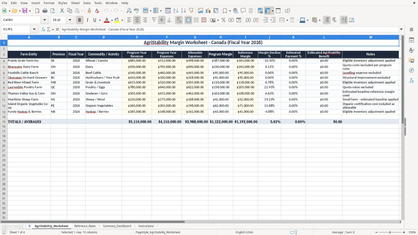
Task: Click column M header
Action: [371, 37]
